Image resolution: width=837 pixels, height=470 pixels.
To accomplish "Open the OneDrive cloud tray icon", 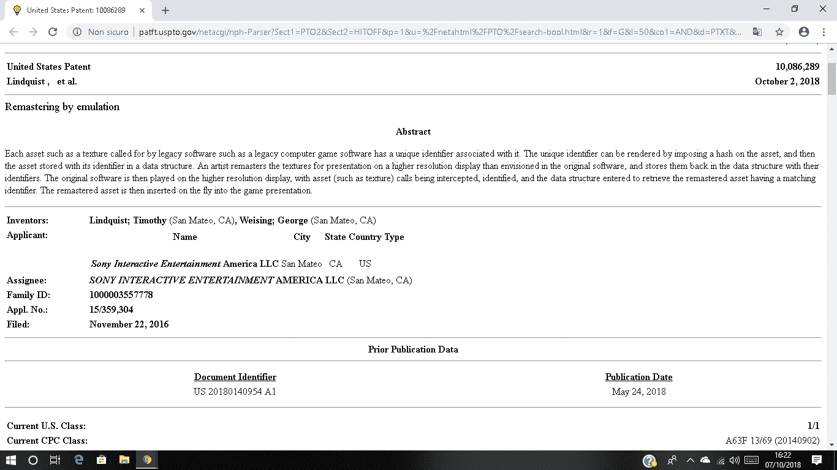I will (x=705, y=460).
